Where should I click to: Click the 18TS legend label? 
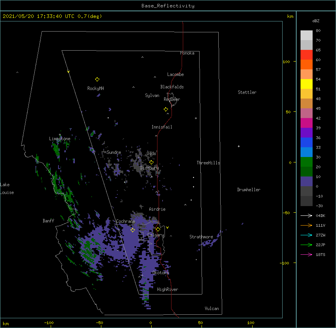pos(320,254)
